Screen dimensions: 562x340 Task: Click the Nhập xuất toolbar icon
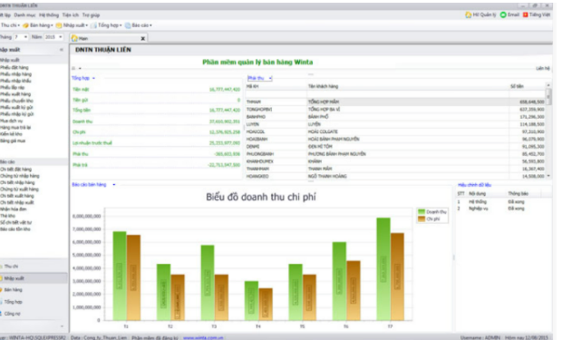(59, 25)
